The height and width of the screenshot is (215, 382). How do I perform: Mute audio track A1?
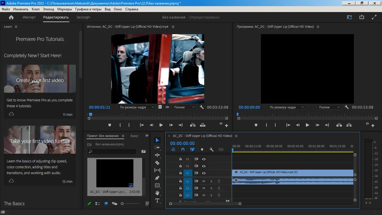[x=203, y=181]
